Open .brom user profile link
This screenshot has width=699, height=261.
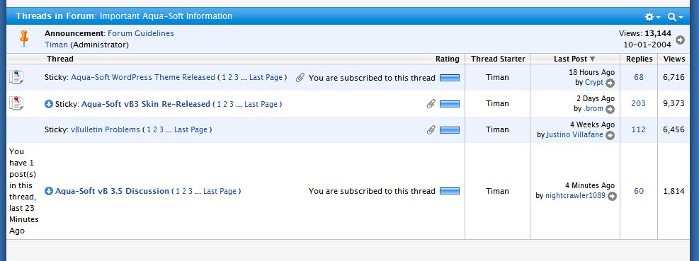click(x=593, y=109)
